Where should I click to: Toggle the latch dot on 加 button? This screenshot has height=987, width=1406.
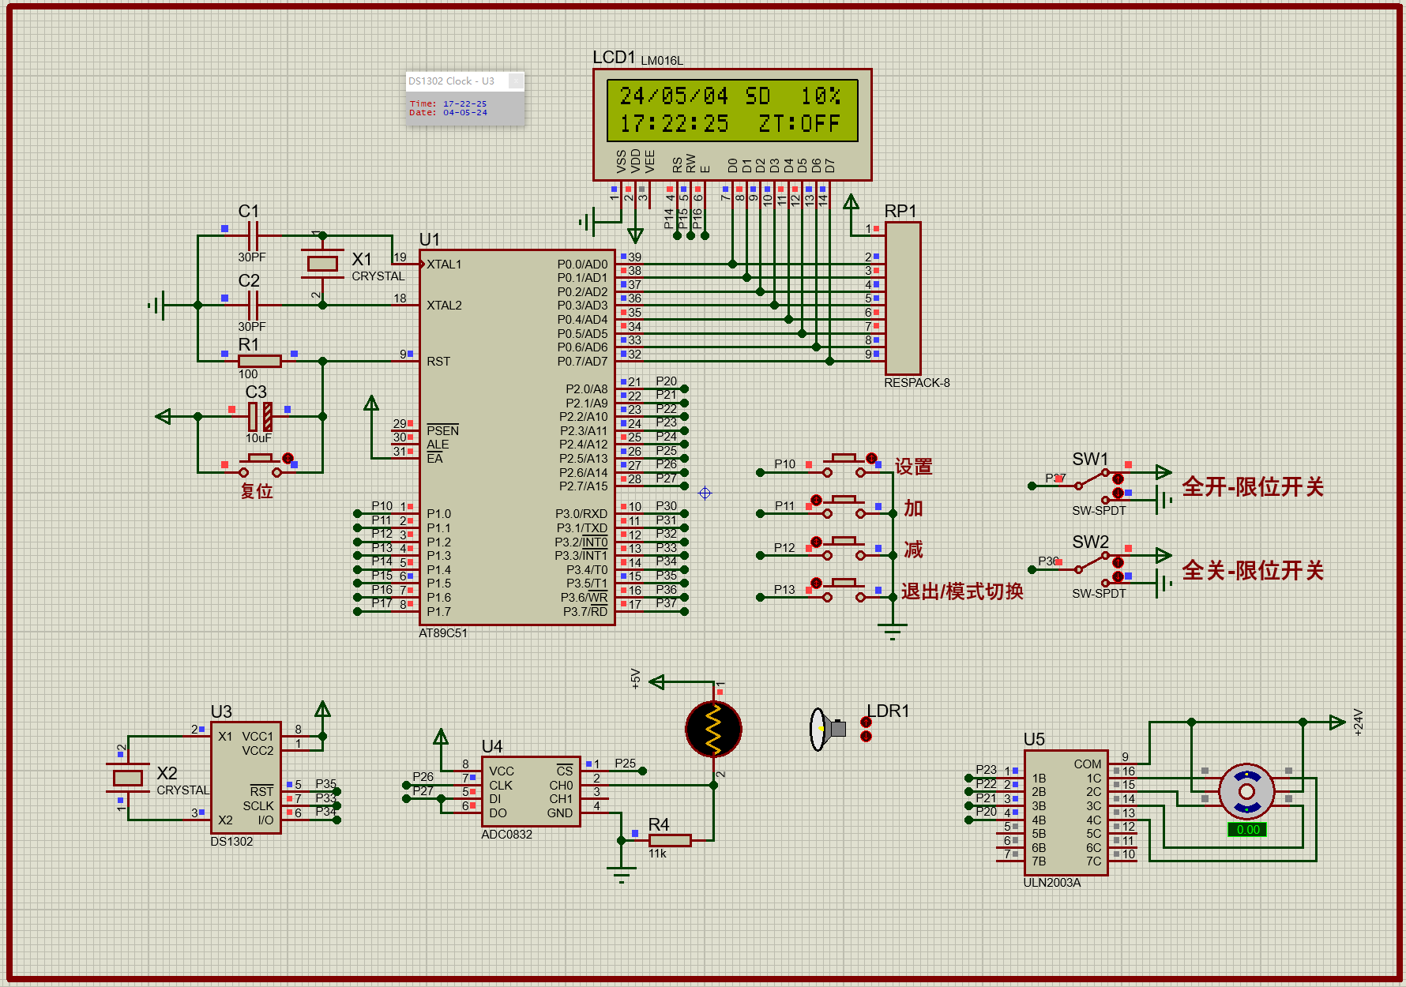(816, 501)
